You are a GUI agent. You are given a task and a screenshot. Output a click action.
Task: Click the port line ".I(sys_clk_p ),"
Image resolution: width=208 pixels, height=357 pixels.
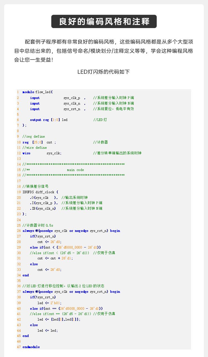click(x=44, y=203)
